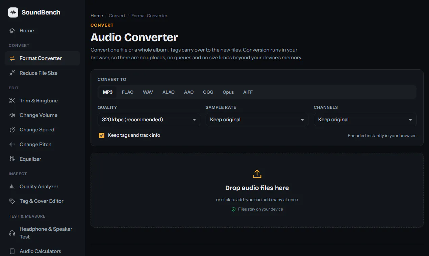
Task: Click the Drop audio files here heading
Action: [x=257, y=188]
